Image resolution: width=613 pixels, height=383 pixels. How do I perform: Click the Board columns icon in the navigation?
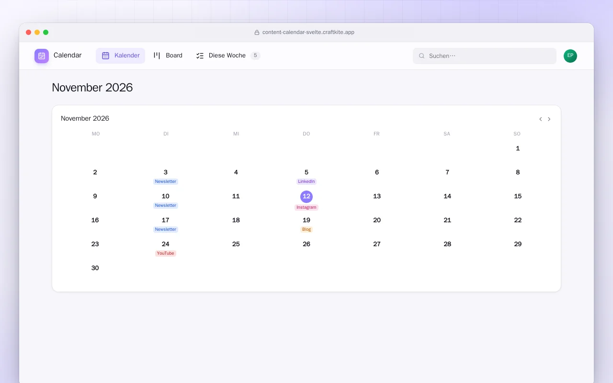click(x=157, y=56)
